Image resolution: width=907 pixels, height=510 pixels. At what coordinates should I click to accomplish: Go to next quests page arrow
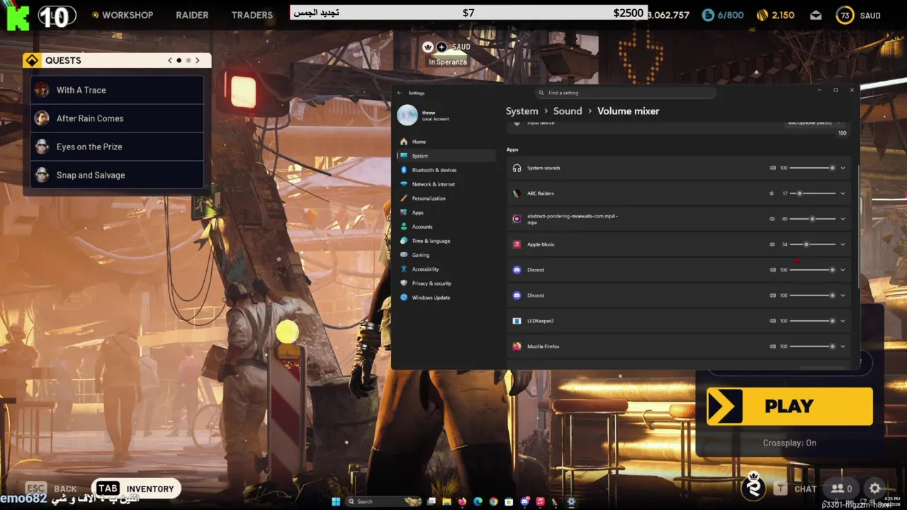point(198,60)
